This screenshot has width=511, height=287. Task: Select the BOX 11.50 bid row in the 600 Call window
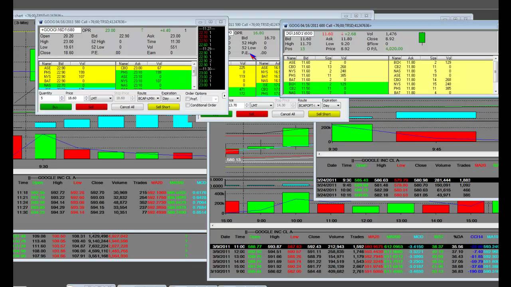(336, 84)
